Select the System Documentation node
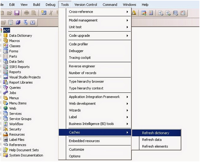The image size is (200, 162). tap(26, 155)
